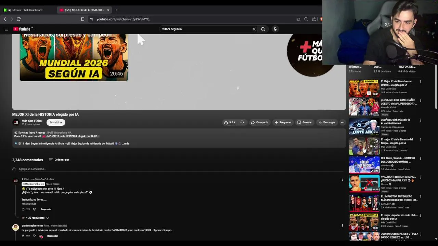438x246 pixels.
Task: Download the video with Descargar
Action: [327, 122]
